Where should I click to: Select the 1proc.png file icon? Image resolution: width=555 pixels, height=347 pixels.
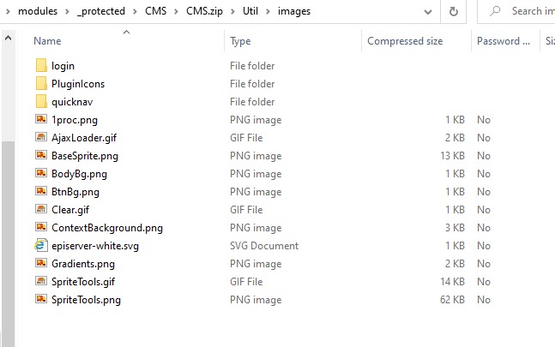42,120
